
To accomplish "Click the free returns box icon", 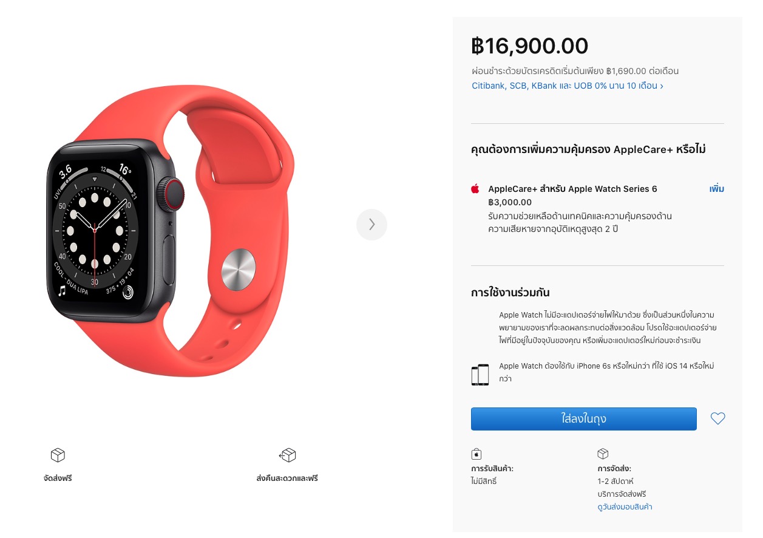I will click(x=287, y=455).
